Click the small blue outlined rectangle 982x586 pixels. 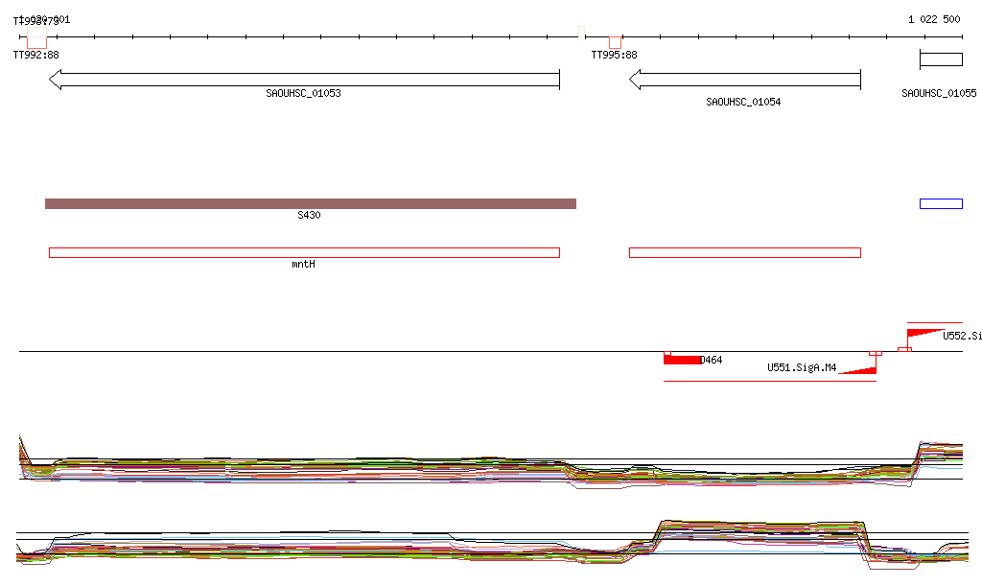pos(941,203)
